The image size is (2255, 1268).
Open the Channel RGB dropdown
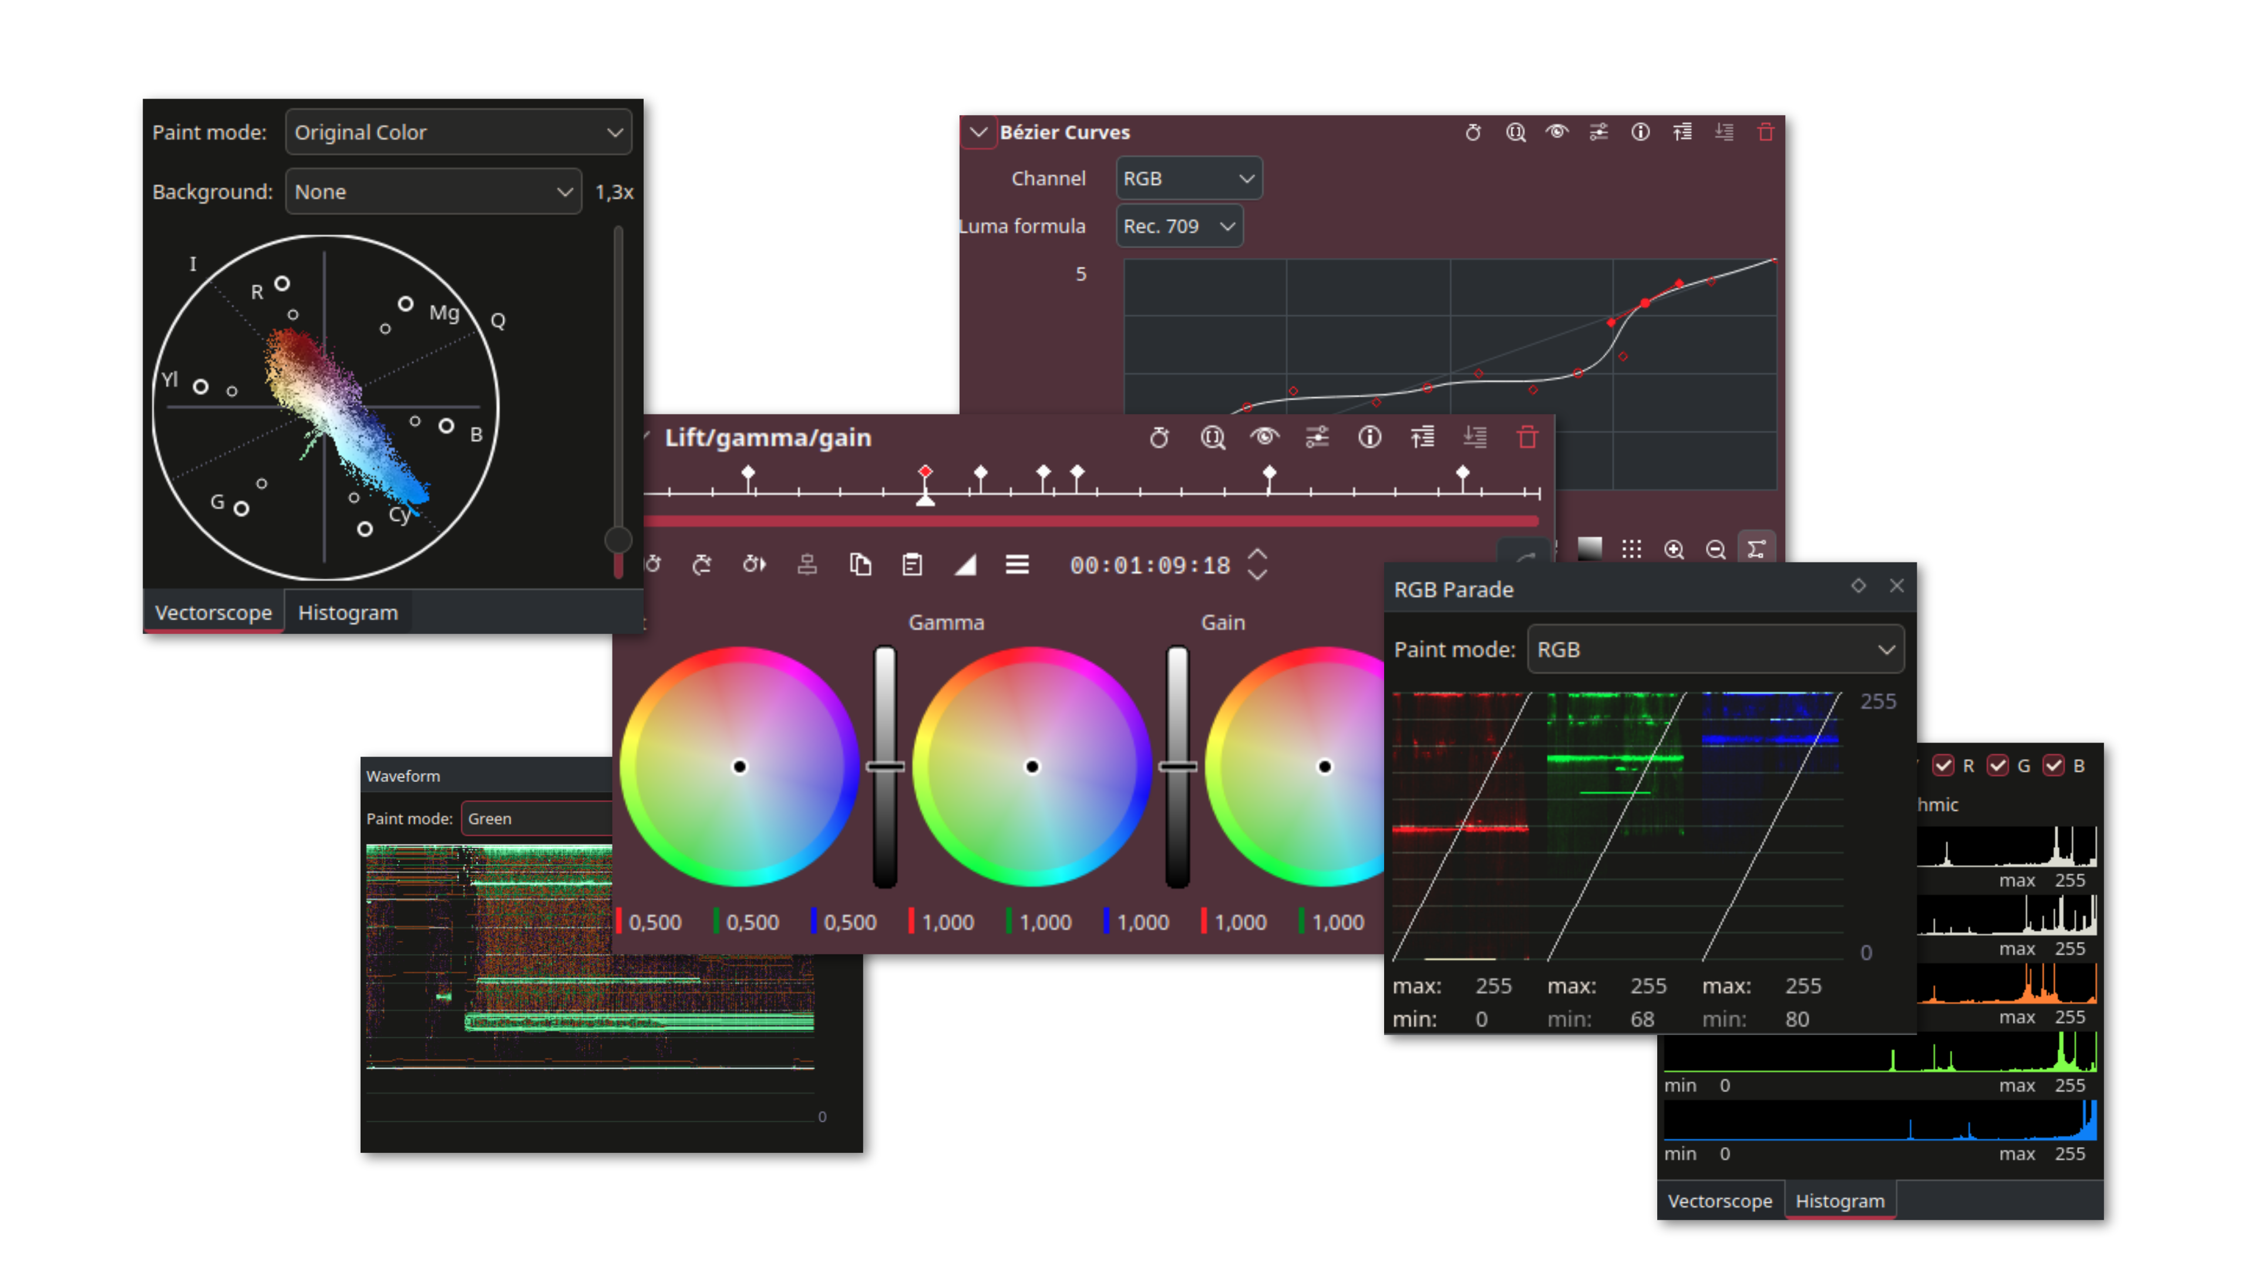coord(1189,178)
